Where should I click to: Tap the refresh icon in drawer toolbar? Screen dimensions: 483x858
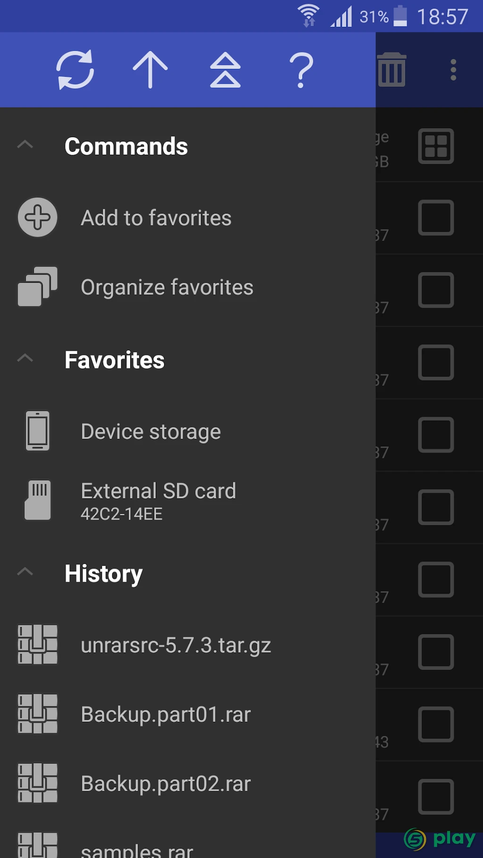pyautogui.click(x=75, y=70)
